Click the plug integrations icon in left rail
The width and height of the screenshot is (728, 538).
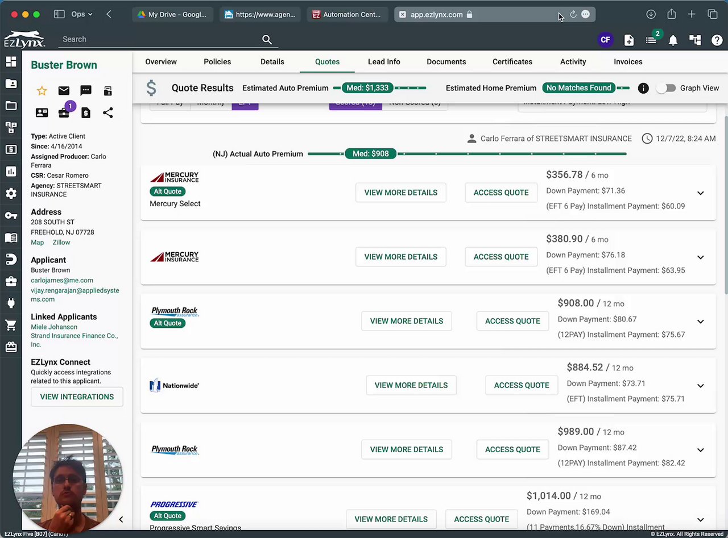[11, 303]
